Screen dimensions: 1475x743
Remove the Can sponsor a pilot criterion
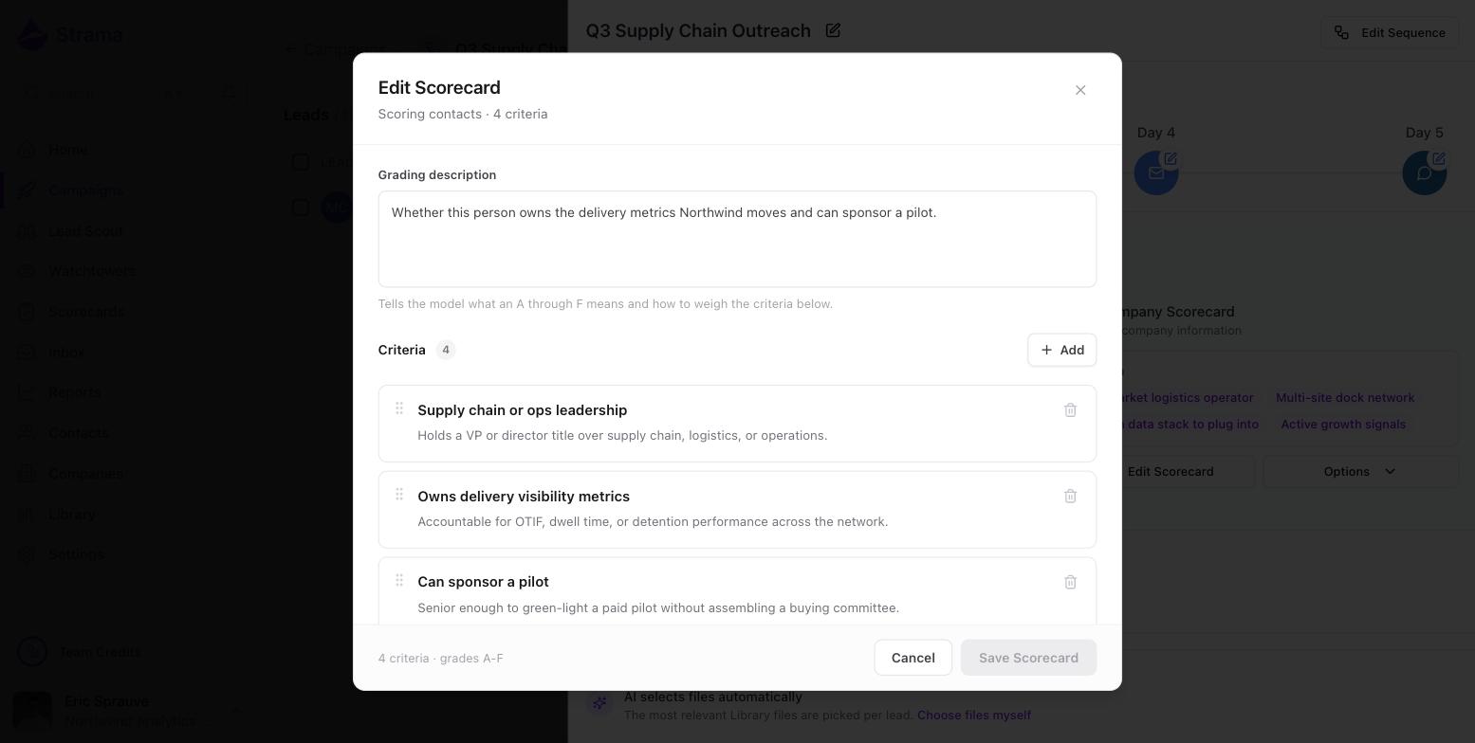(x=1070, y=582)
